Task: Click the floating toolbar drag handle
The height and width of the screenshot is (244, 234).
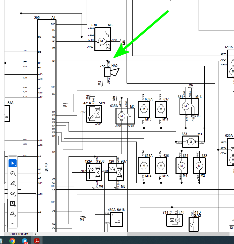Action: [x=13, y=157]
